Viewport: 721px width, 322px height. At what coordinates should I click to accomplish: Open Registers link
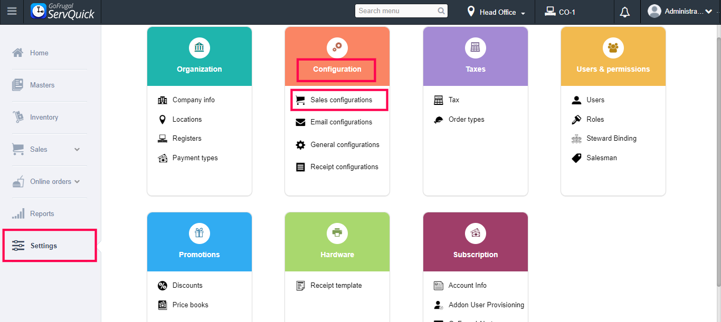coord(187,139)
